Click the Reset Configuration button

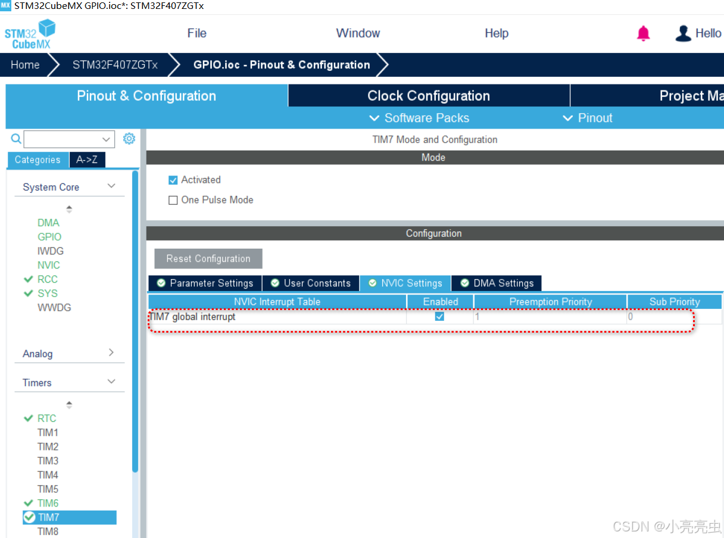[208, 258]
